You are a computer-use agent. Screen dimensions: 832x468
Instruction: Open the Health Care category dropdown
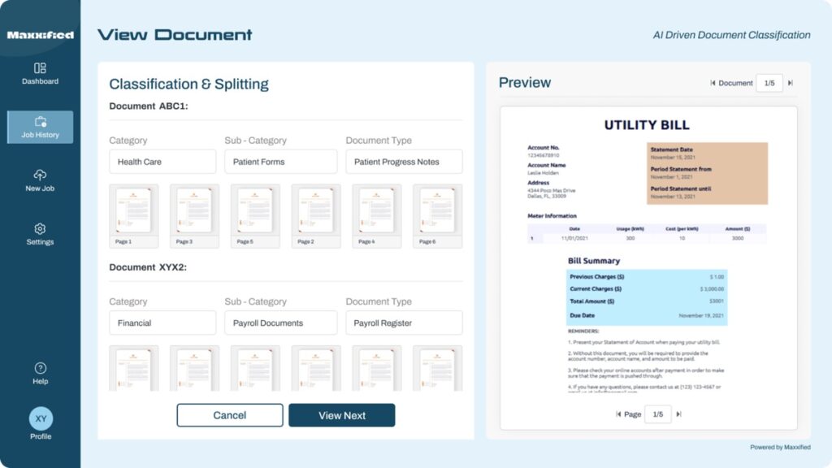click(x=162, y=161)
